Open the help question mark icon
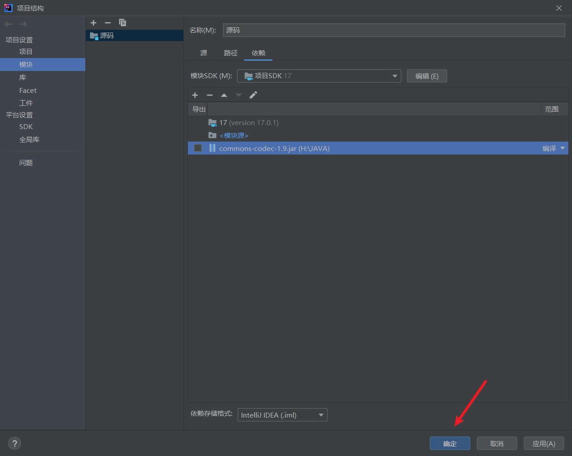Screen dimensions: 572x456 click(14, 443)
